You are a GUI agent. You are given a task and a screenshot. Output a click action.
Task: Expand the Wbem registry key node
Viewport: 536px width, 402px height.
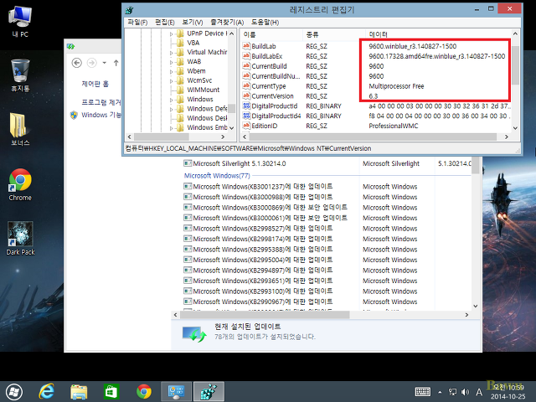point(171,71)
